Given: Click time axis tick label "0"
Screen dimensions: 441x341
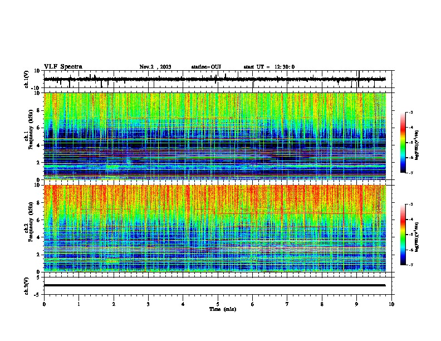Looking at the screenshot, I should point(44,304).
